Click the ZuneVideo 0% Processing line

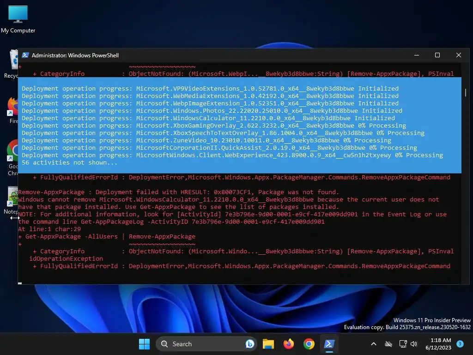tap(206, 140)
